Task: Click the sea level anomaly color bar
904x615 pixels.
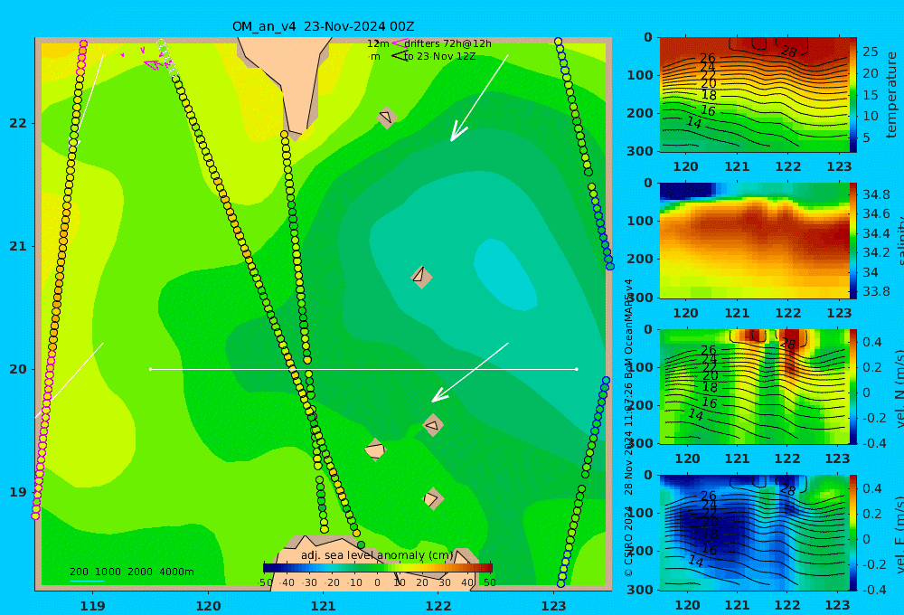Action: coord(377,567)
